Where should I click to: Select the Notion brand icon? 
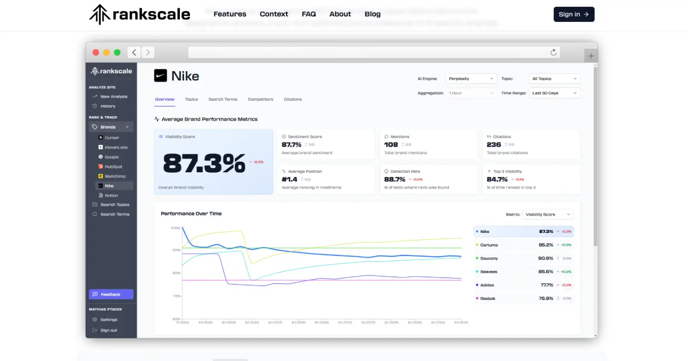coord(101,196)
